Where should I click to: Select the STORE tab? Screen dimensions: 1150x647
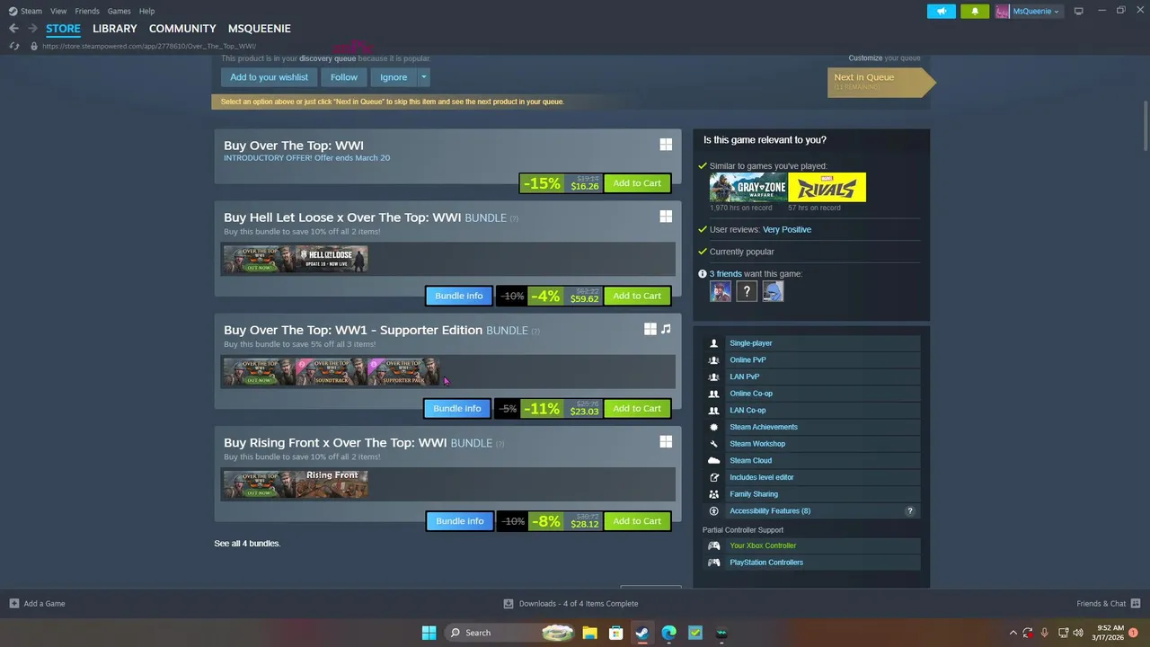click(x=63, y=29)
